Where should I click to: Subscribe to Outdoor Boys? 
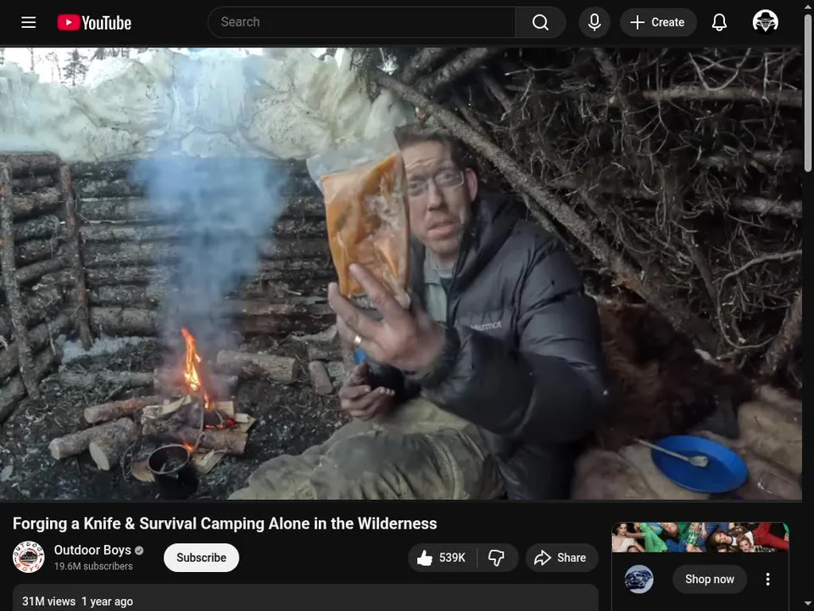(202, 558)
